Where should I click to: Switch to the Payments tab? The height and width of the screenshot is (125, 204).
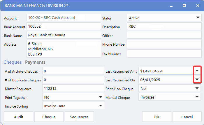[35, 62]
